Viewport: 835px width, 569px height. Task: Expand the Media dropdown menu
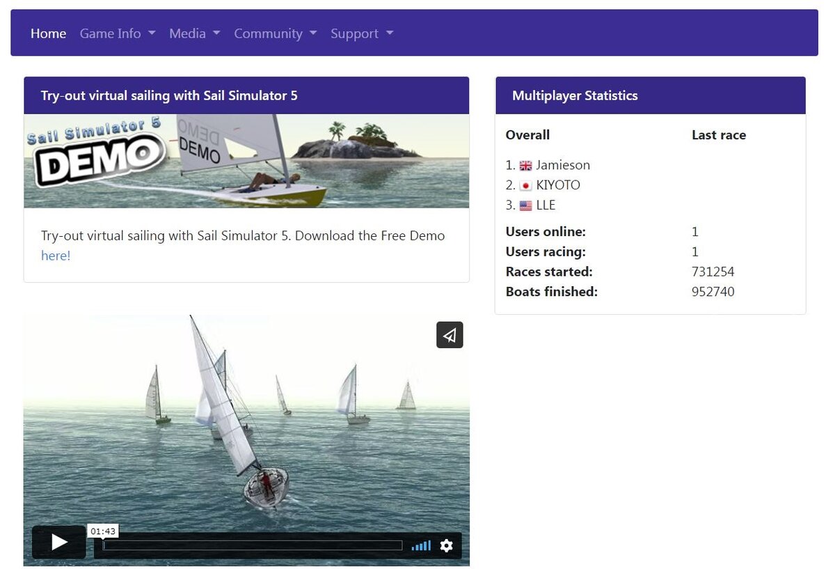click(x=195, y=33)
